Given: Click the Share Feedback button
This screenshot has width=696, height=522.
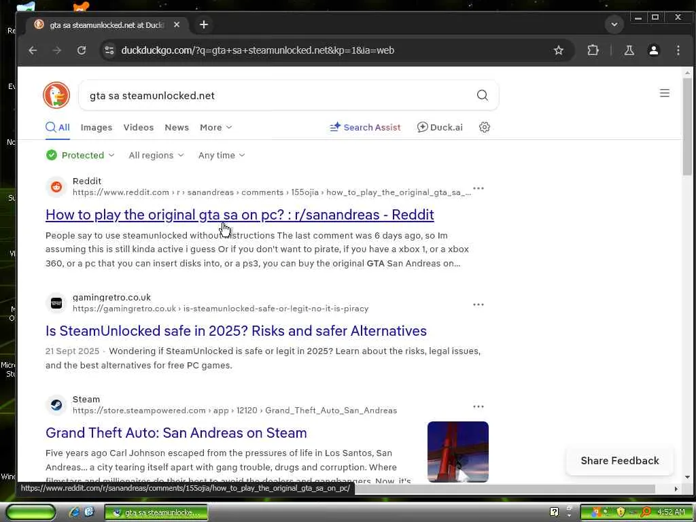Looking at the screenshot, I should (x=620, y=461).
